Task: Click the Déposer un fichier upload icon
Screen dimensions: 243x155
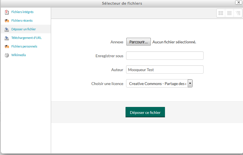Action: coord(7,29)
